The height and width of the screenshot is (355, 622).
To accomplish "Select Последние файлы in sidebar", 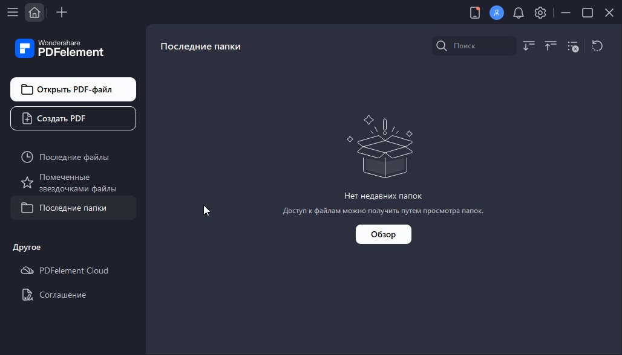I will 73,157.
